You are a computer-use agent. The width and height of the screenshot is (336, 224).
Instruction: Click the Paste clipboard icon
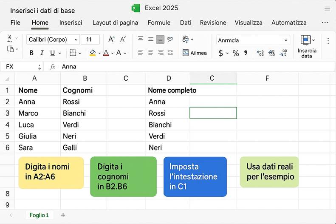[10, 49]
